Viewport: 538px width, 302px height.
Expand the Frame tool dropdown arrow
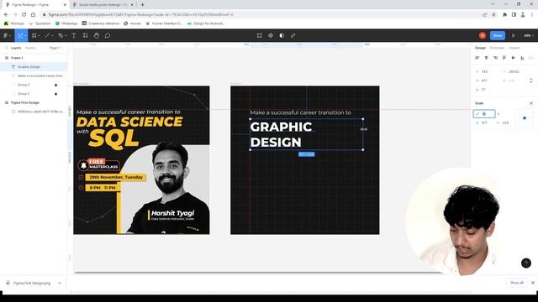[x=39, y=35]
